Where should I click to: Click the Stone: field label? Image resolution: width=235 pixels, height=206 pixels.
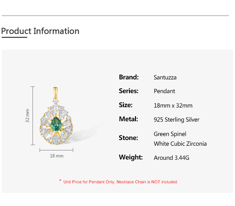click(128, 138)
